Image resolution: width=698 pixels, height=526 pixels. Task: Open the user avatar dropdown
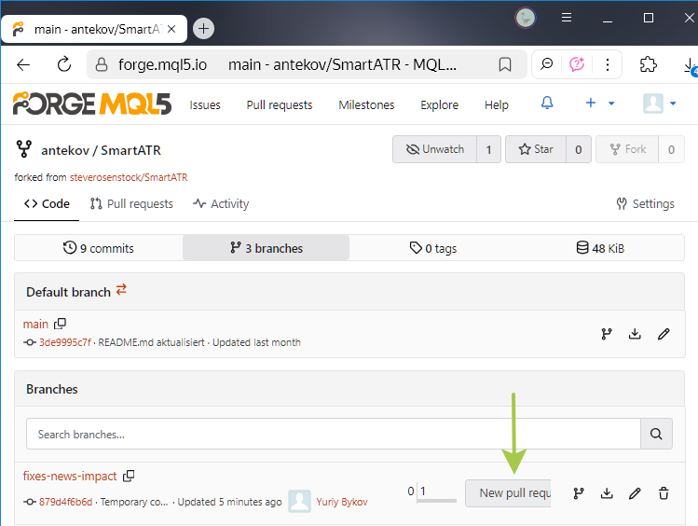tap(660, 104)
